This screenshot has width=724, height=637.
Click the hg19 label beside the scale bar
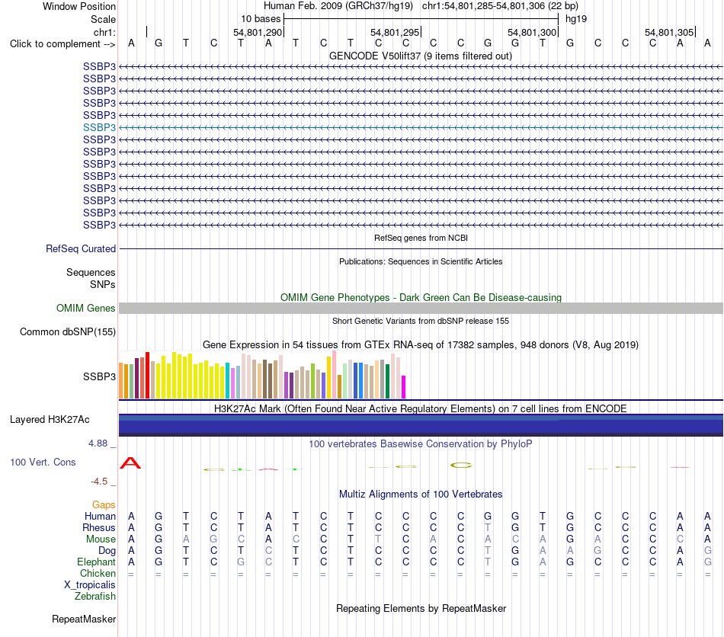pyautogui.click(x=576, y=19)
